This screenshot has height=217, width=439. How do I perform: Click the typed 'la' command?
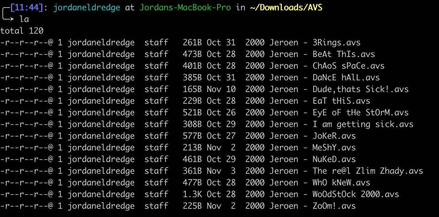click(x=24, y=19)
